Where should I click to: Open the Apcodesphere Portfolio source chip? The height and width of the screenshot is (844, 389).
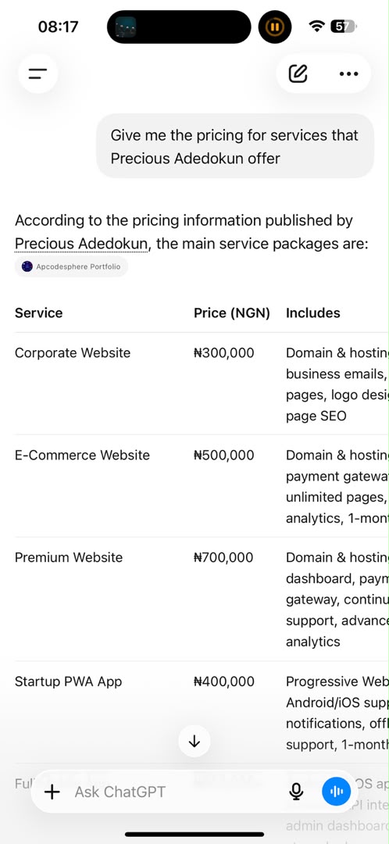[72, 266]
